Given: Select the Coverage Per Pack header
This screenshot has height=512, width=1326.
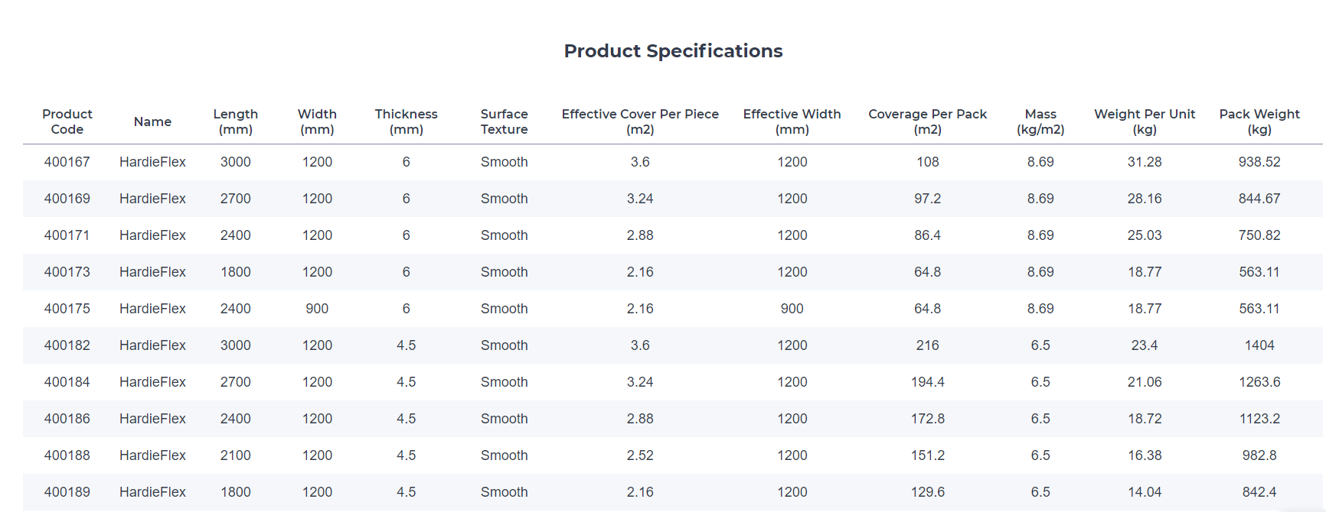Looking at the screenshot, I should click(927, 122).
